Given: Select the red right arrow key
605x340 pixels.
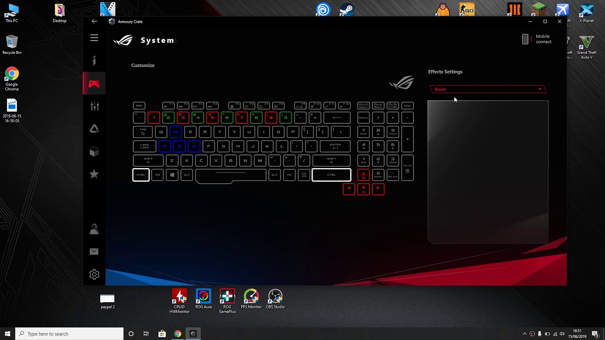Looking at the screenshot, I should [378, 189].
